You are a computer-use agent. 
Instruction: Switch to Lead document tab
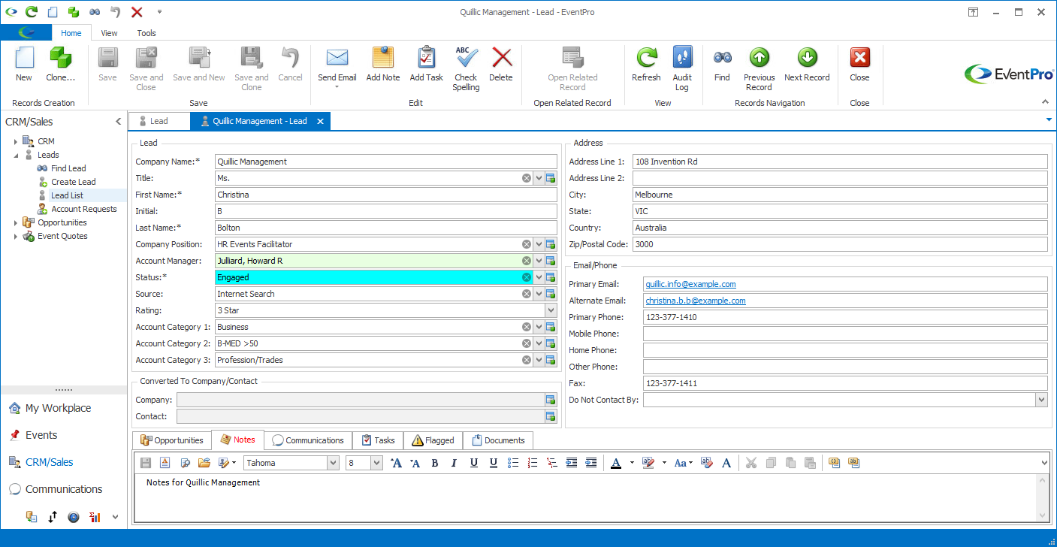159,121
